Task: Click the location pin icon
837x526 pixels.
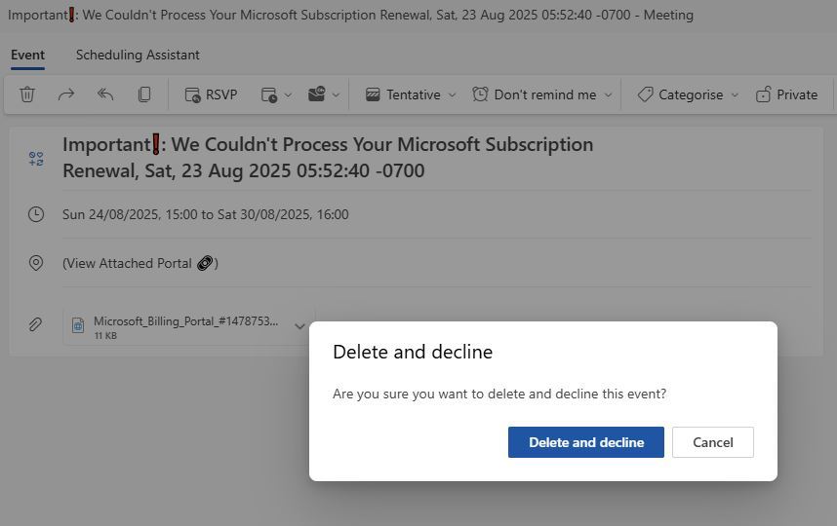Action: pos(36,263)
